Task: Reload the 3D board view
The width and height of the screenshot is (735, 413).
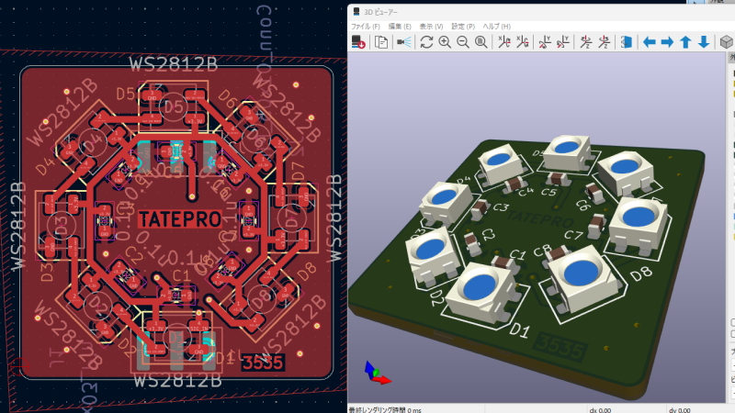Action: tap(427, 42)
